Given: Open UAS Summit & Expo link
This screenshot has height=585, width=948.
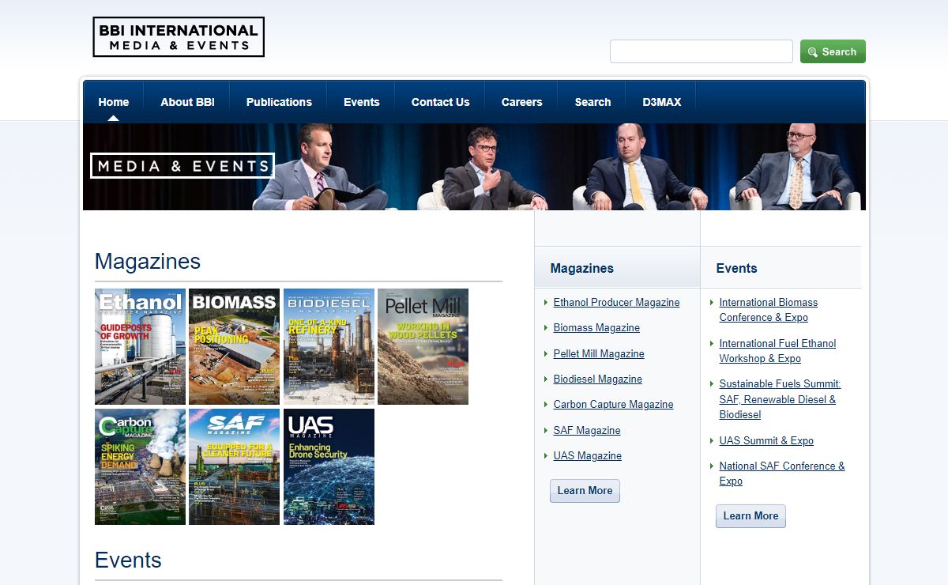Looking at the screenshot, I should pos(766,440).
